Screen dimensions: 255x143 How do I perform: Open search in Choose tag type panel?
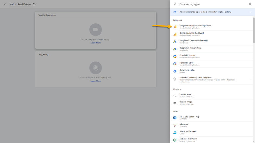pos(250,4)
